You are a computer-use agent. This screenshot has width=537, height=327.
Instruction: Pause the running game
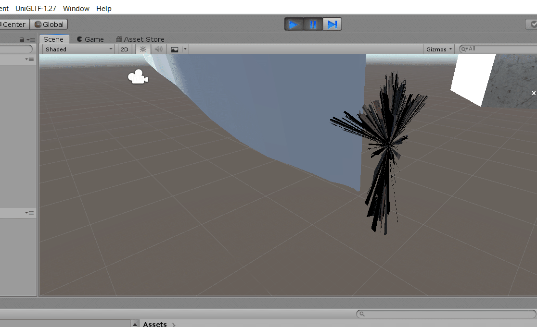coord(313,24)
